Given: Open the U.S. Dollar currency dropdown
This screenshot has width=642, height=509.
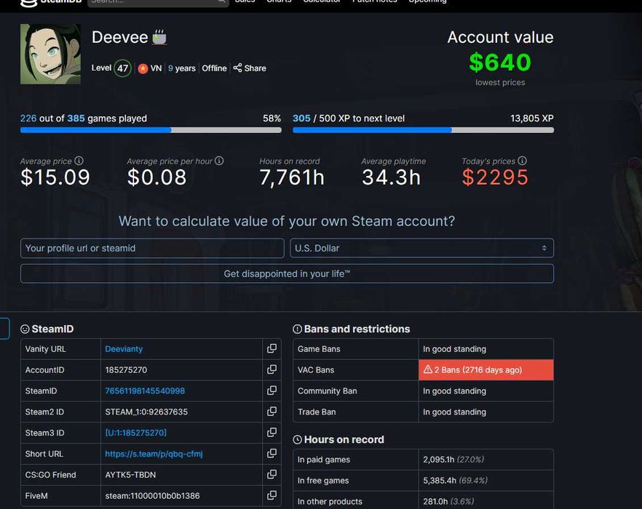Looking at the screenshot, I should [421, 248].
